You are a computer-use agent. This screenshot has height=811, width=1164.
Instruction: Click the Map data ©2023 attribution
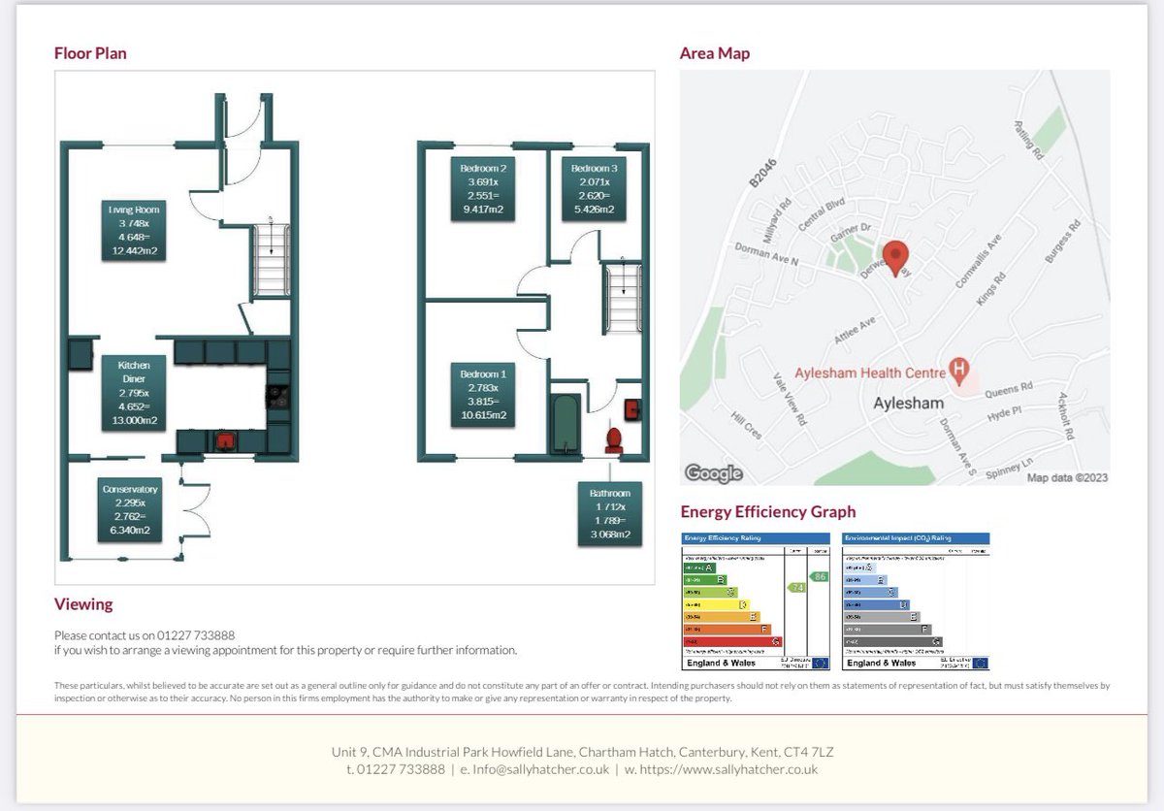pyautogui.click(x=1067, y=476)
